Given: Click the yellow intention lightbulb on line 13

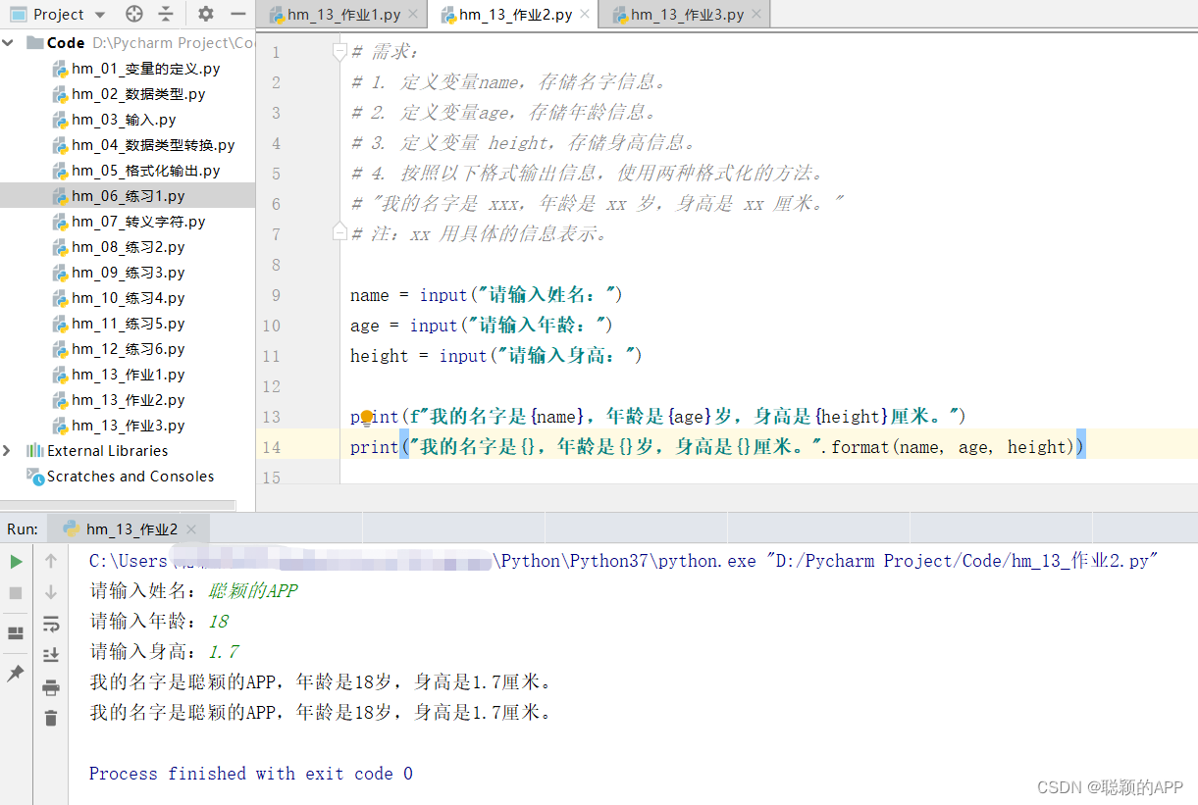Looking at the screenshot, I should coord(366,417).
